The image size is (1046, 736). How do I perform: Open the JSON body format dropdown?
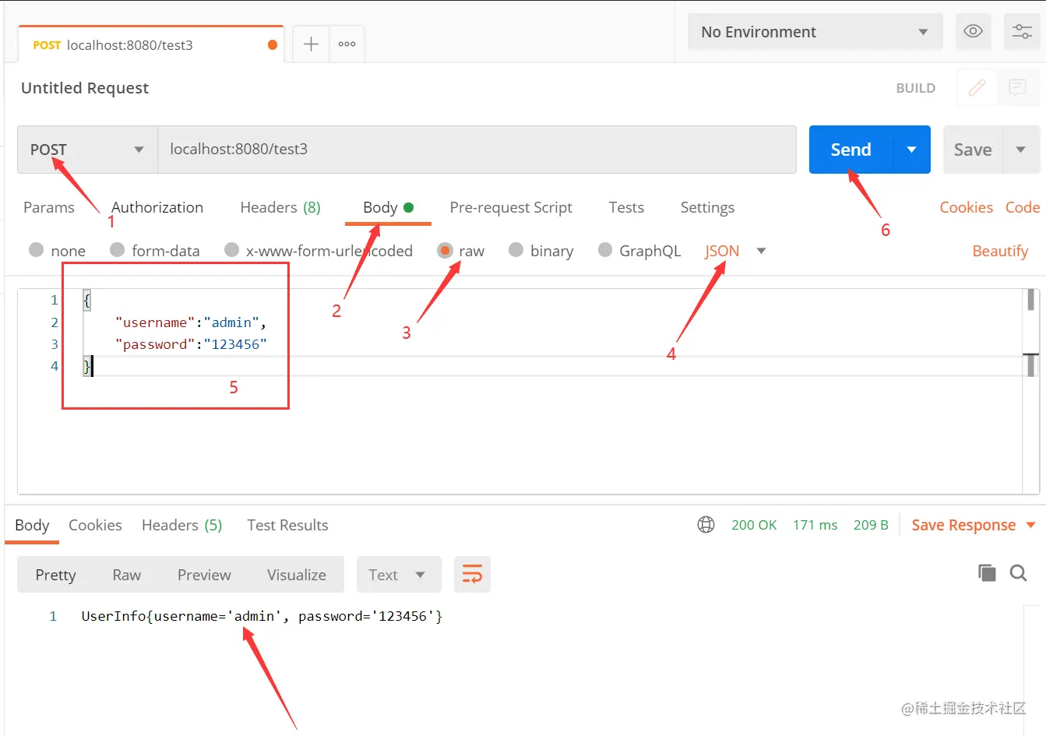(735, 251)
